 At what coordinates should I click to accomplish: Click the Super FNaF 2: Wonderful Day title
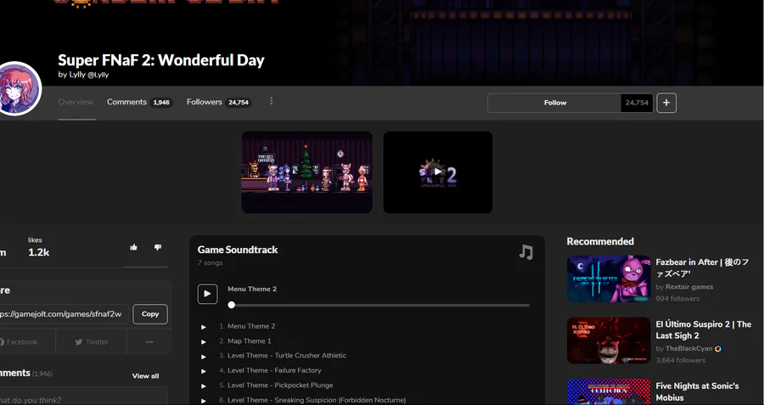point(161,60)
